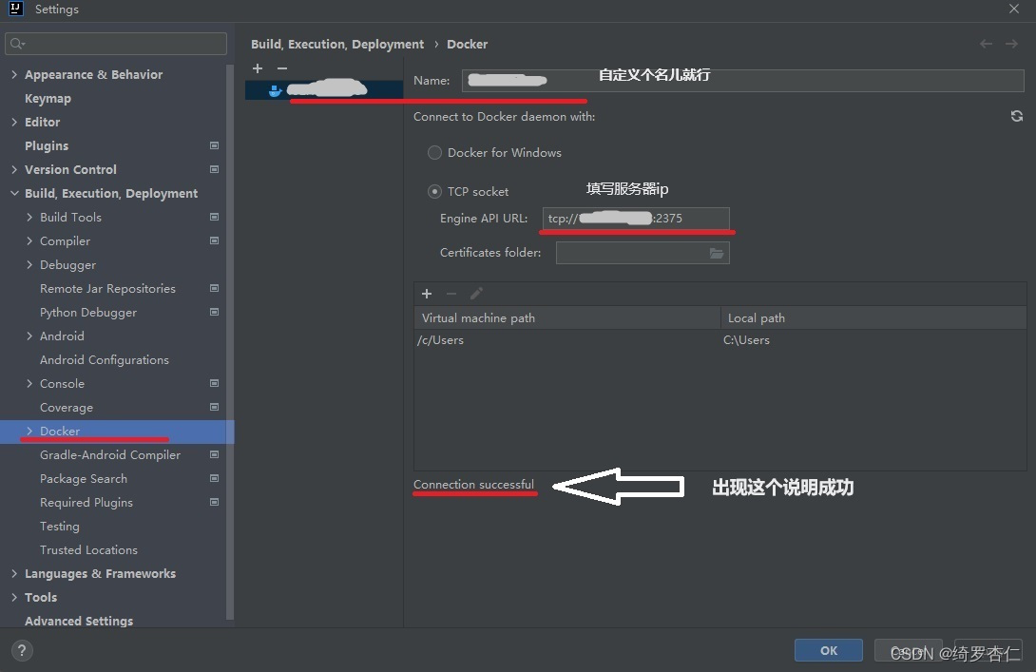The image size is (1036, 672).
Task: Click OK to save settings
Action: (x=828, y=650)
